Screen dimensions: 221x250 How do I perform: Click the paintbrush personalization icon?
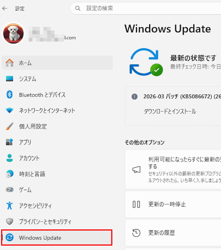(x=10, y=126)
